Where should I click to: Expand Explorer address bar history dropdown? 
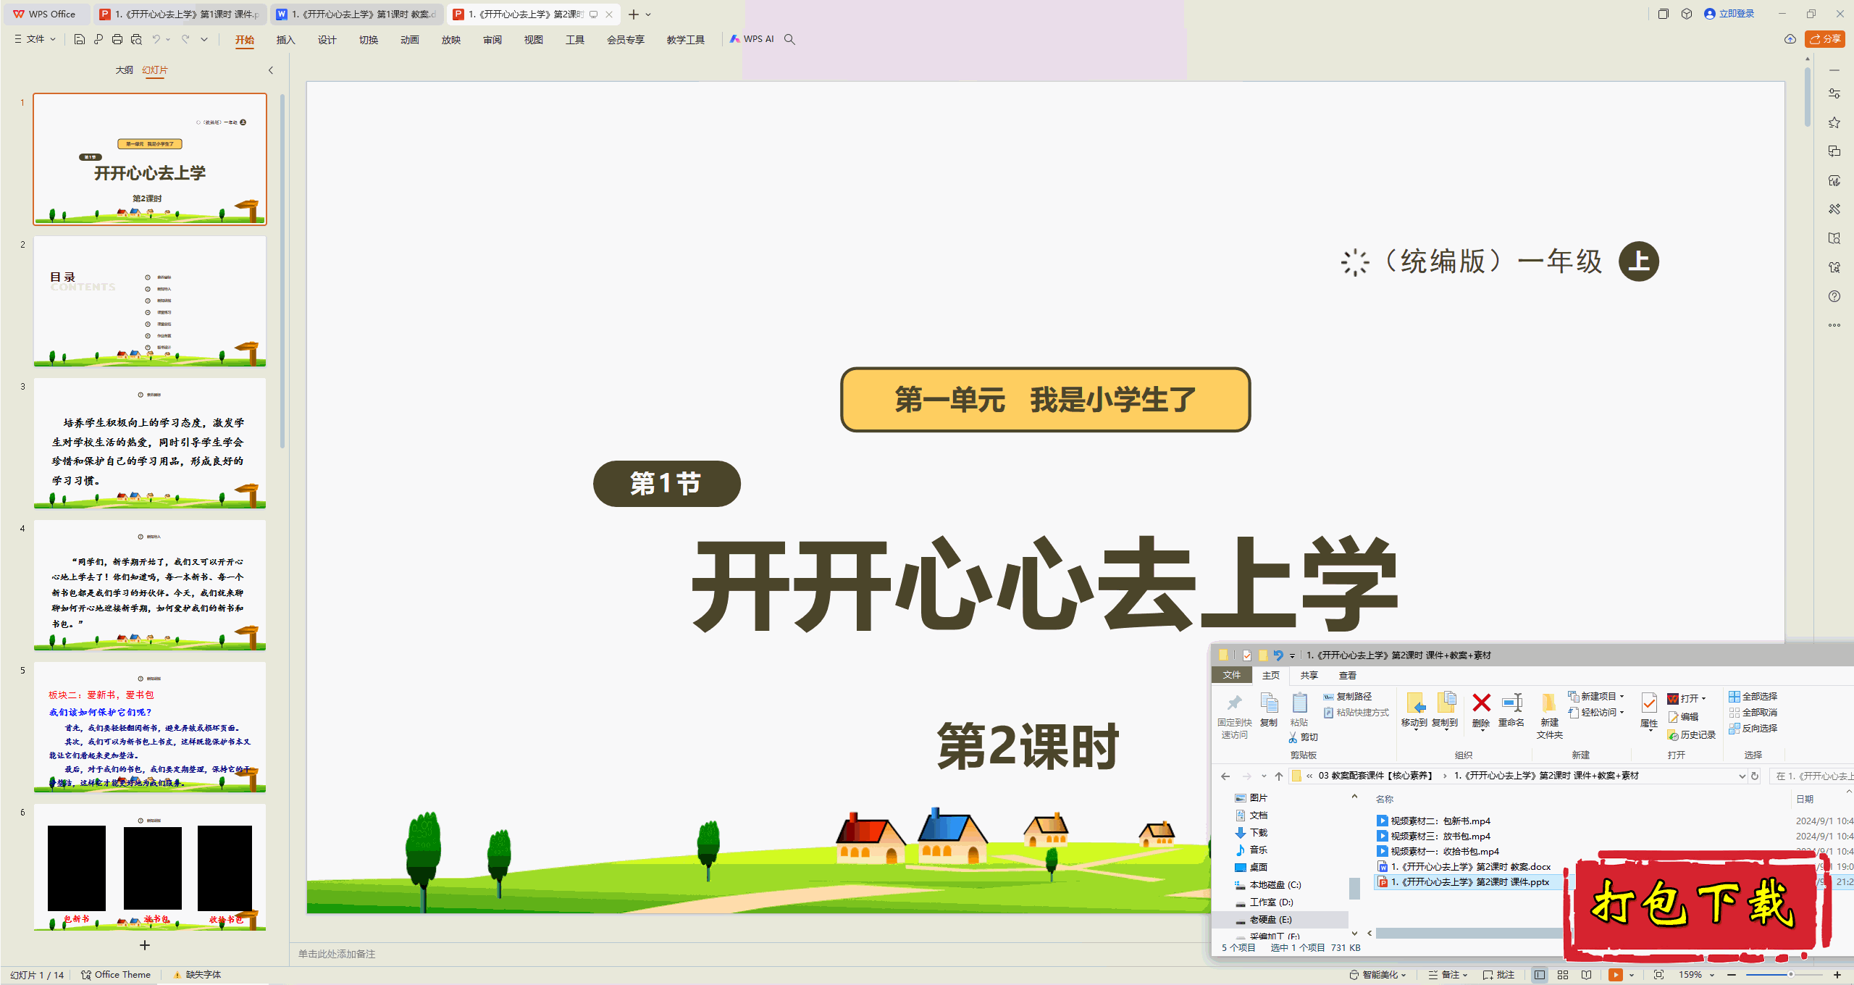point(1742,776)
